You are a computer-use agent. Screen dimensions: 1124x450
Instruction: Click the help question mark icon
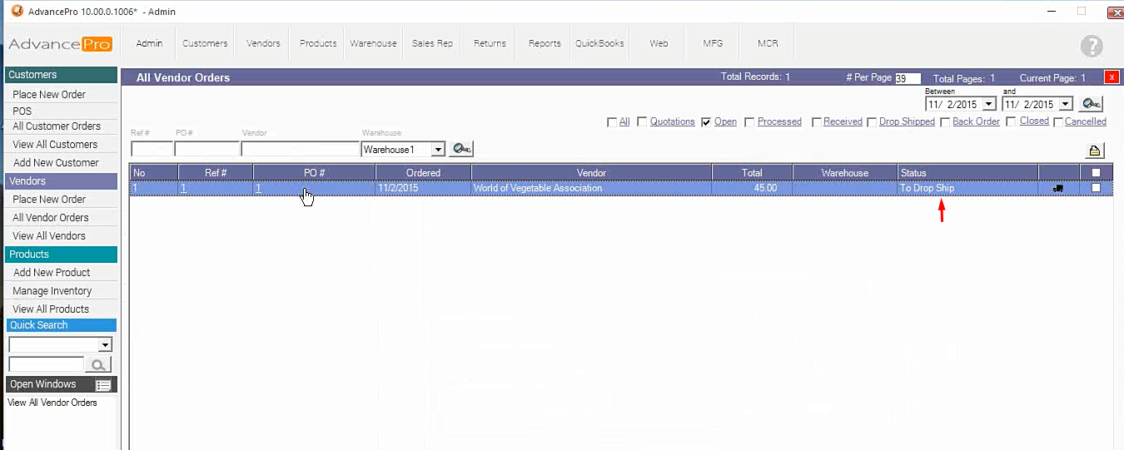coord(1091,47)
